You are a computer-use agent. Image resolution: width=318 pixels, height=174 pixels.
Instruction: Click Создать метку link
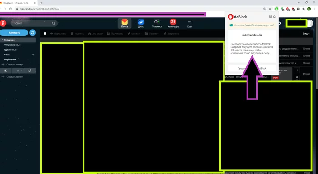coord(12,77)
